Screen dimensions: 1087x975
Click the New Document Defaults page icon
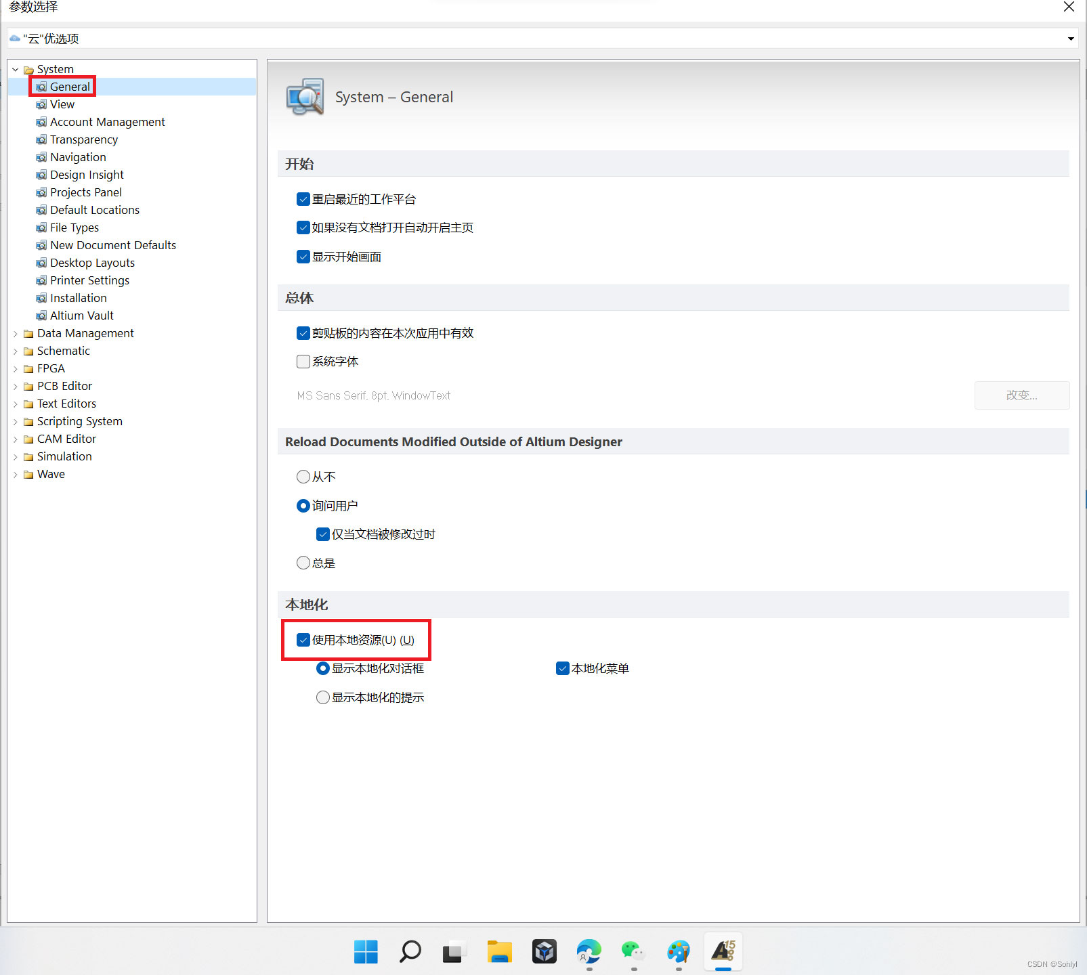(41, 245)
